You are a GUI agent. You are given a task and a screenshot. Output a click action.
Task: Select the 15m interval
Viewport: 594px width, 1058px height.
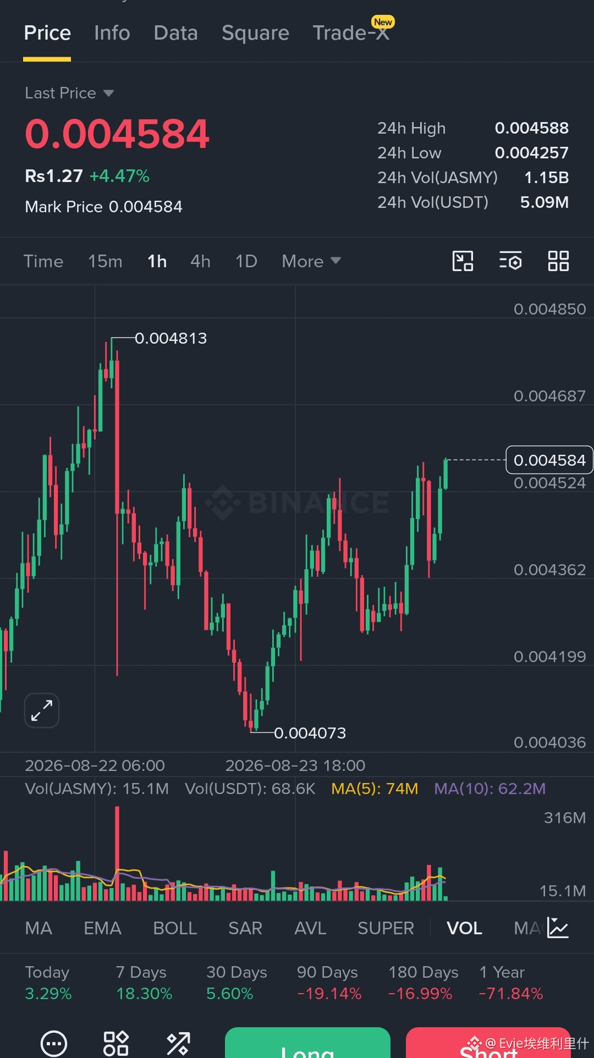click(105, 261)
